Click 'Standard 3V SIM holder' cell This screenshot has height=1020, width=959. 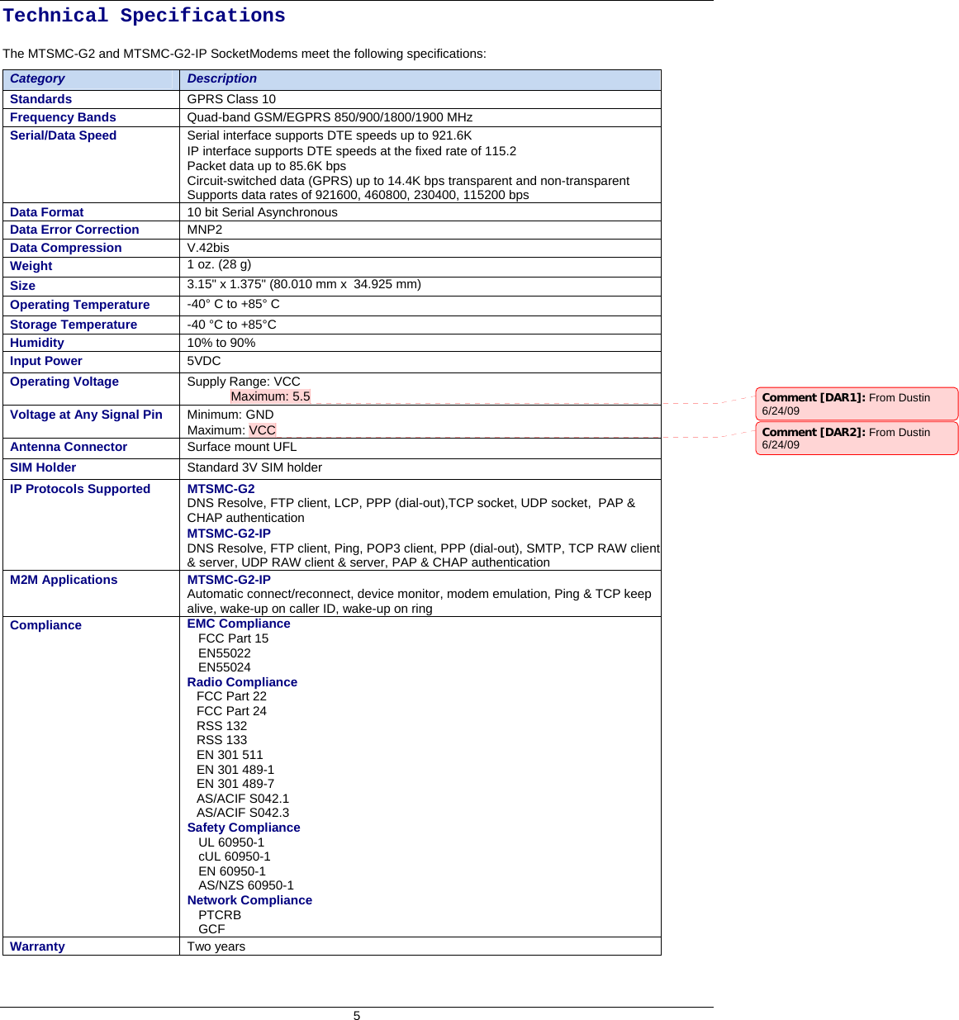(x=254, y=467)
